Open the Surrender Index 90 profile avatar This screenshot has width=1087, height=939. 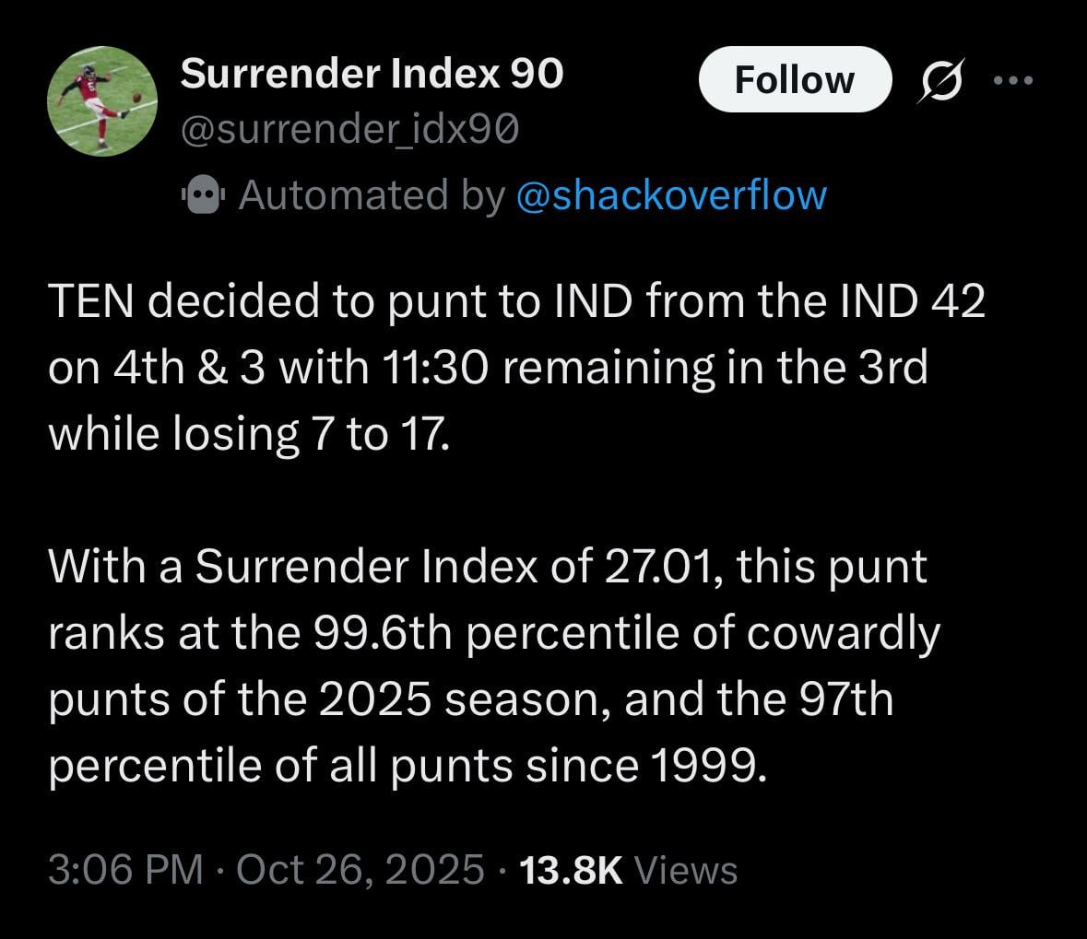tap(102, 101)
